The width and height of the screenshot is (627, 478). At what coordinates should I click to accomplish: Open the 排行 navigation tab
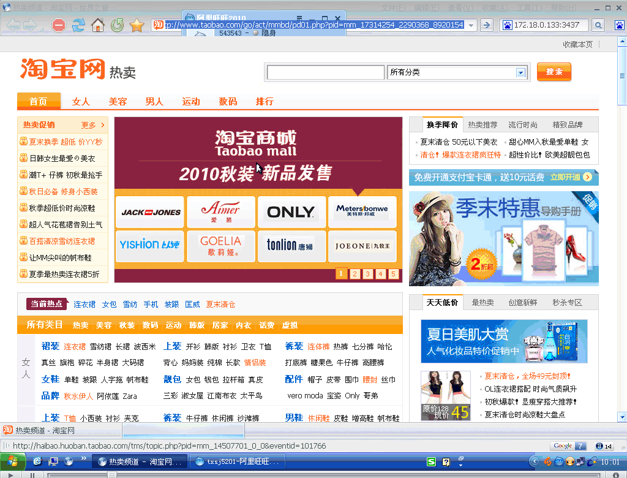click(265, 102)
